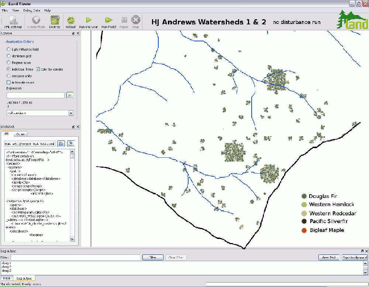Open the Help menu
Image resolution: width=369 pixels, height=287 pixels.
pos(48,10)
